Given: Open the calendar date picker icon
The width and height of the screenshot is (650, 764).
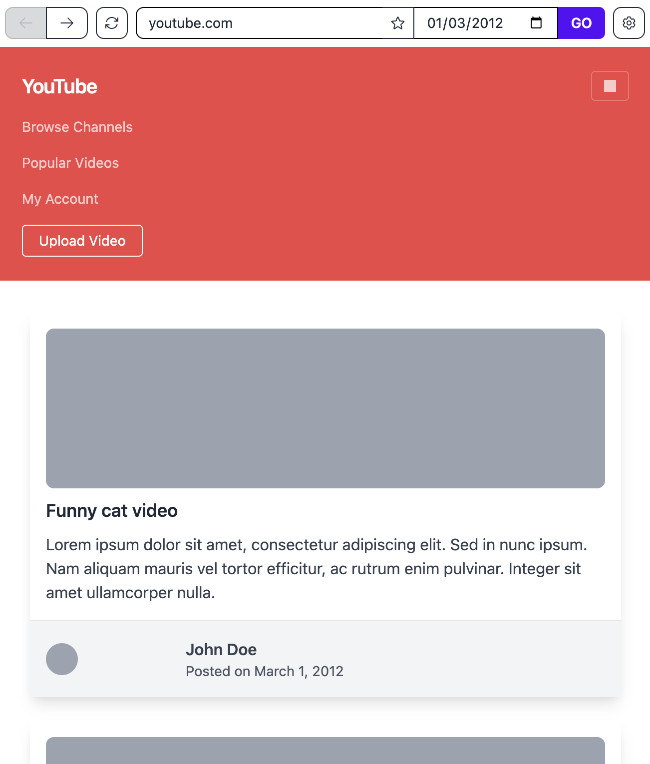Looking at the screenshot, I should click(536, 23).
